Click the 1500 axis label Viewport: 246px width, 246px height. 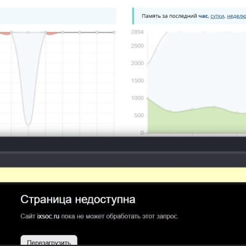click(x=137, y=81)
